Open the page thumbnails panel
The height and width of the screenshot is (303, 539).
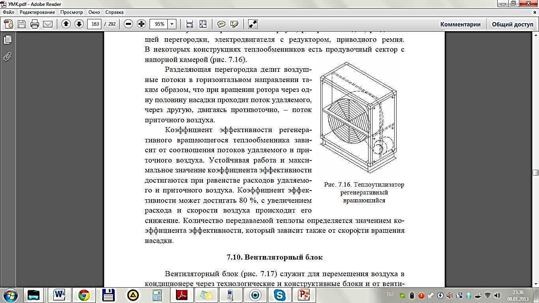(7, 39)
